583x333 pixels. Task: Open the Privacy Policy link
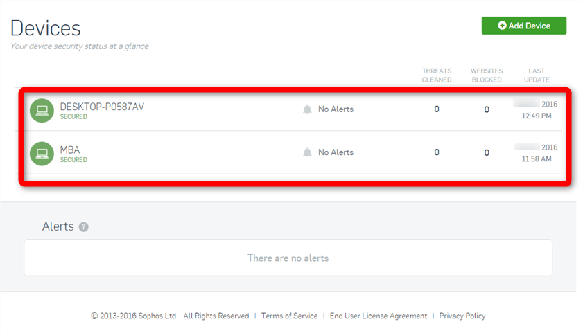(462, 316)
